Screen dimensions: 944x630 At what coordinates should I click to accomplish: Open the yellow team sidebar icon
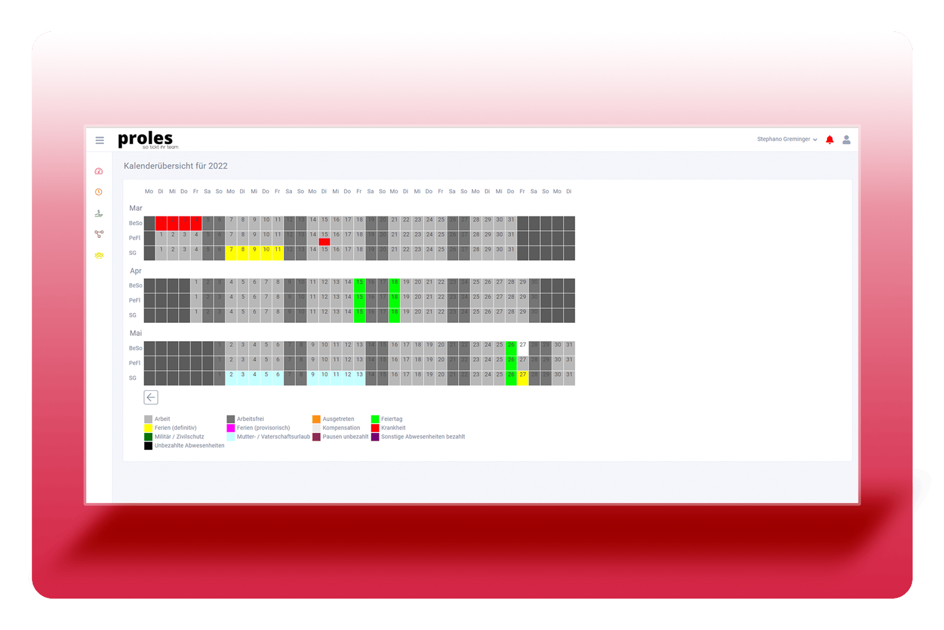(x=99, y=256)
